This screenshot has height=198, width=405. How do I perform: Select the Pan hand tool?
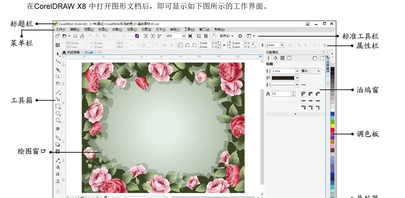[58, 84]
